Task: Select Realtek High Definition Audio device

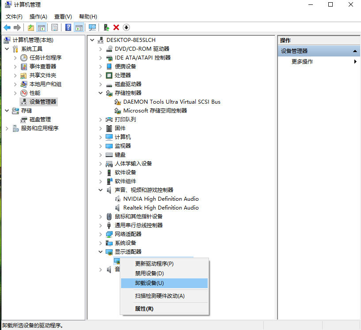Action: pos(161,208)
